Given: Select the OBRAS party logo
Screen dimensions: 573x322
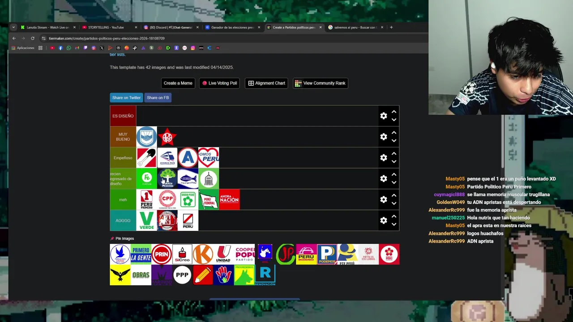Looking at the screenshot, I should point(141,275).
